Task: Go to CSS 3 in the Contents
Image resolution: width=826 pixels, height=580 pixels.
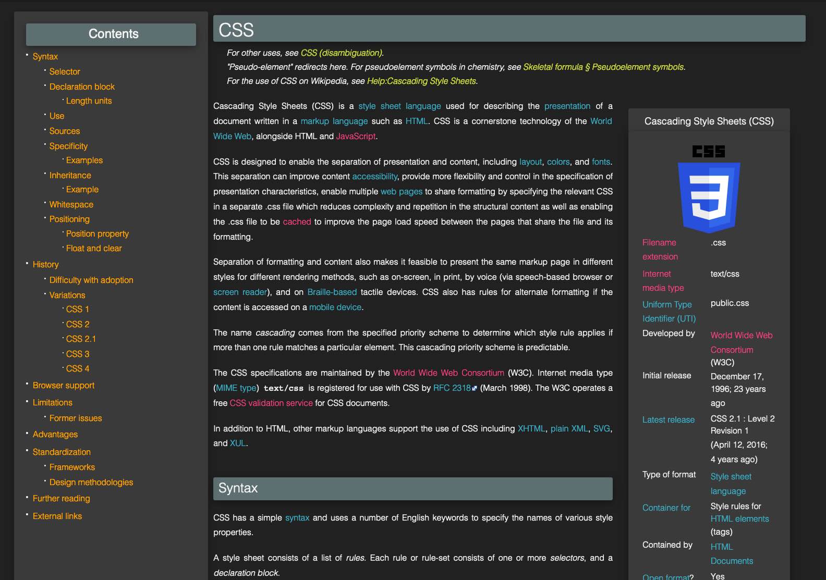Action: click(x=78, y=354)
